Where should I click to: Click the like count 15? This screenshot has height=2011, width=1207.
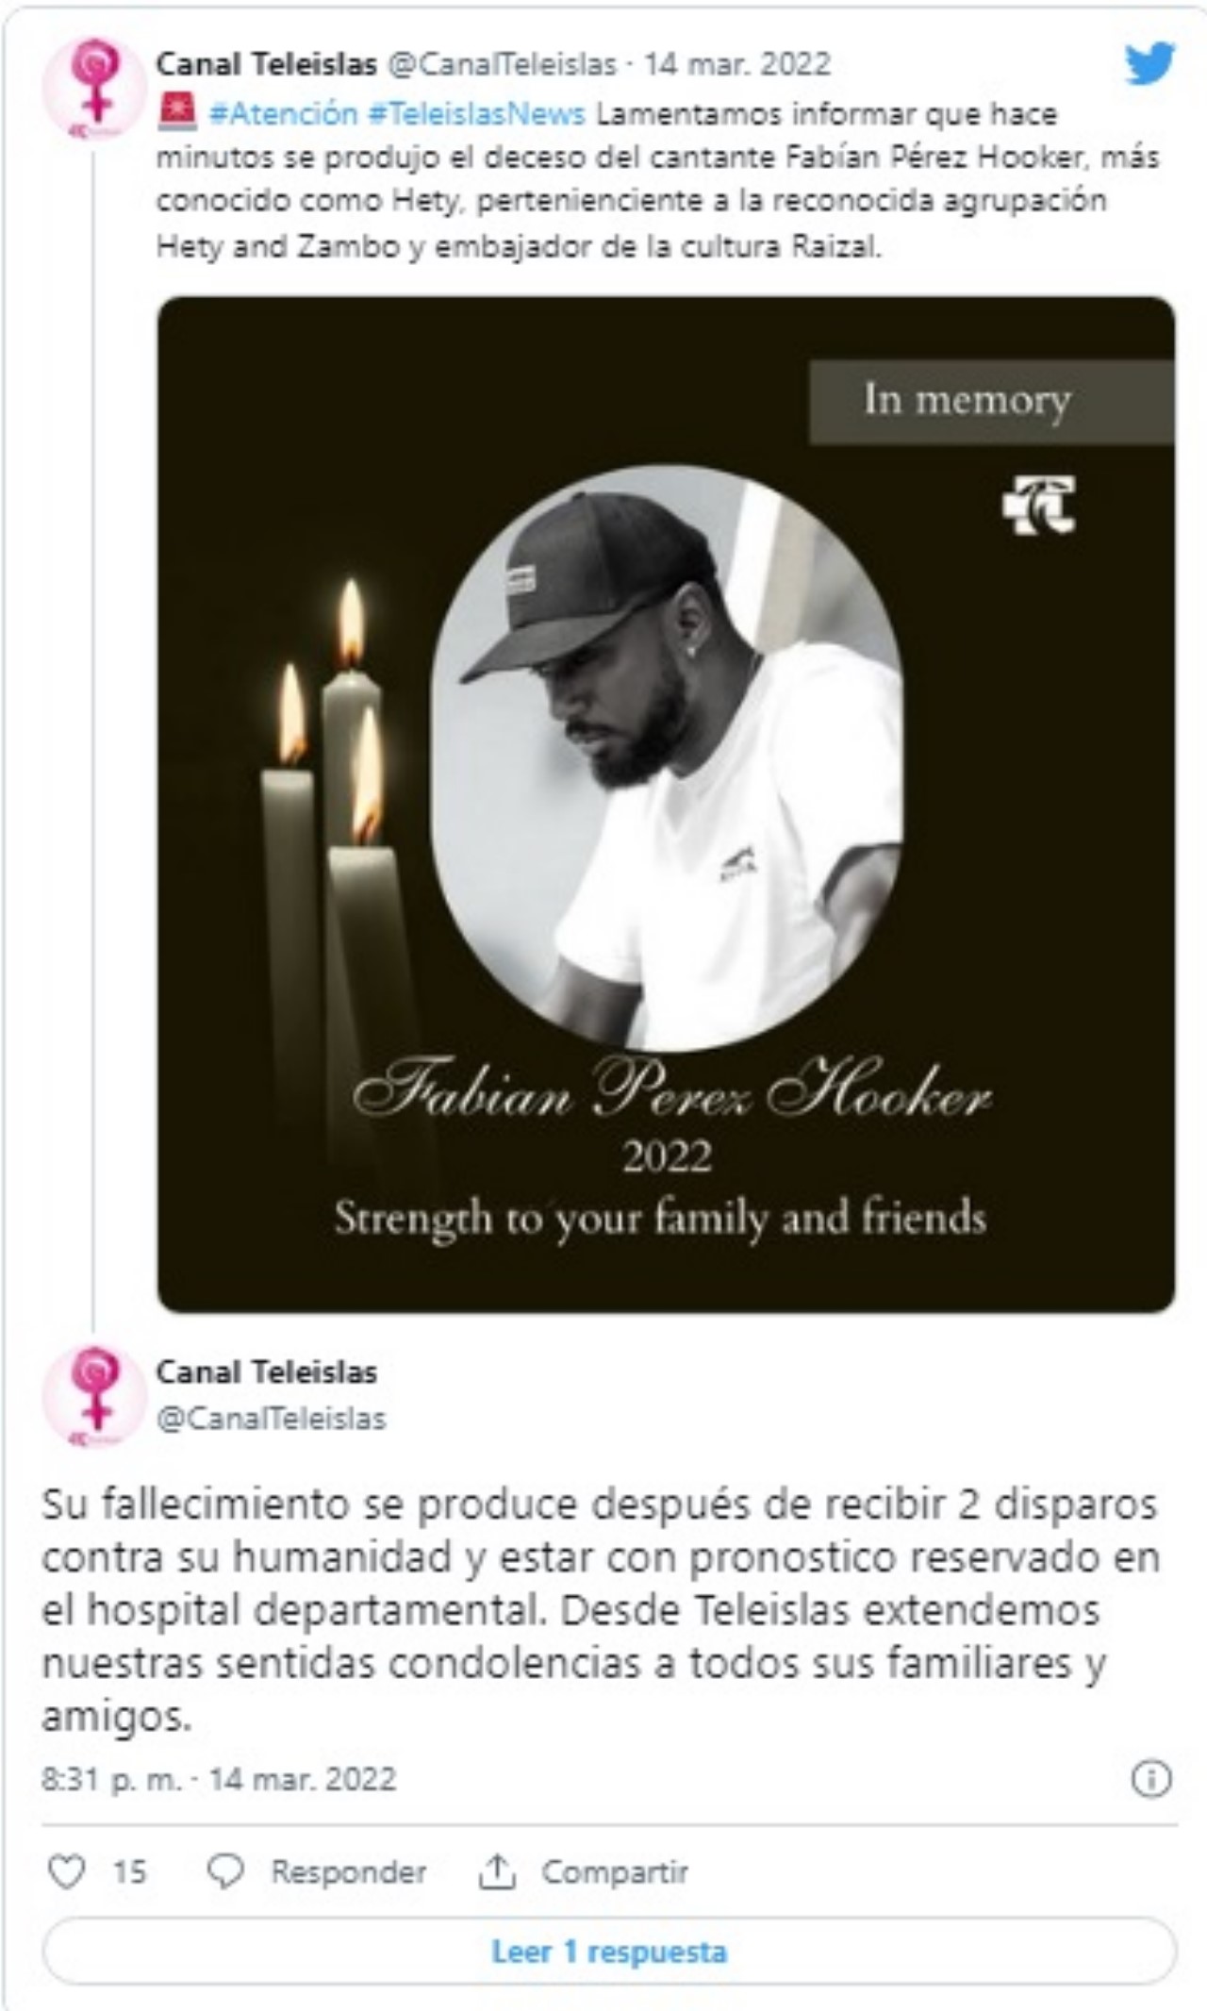coord(130,1871)
